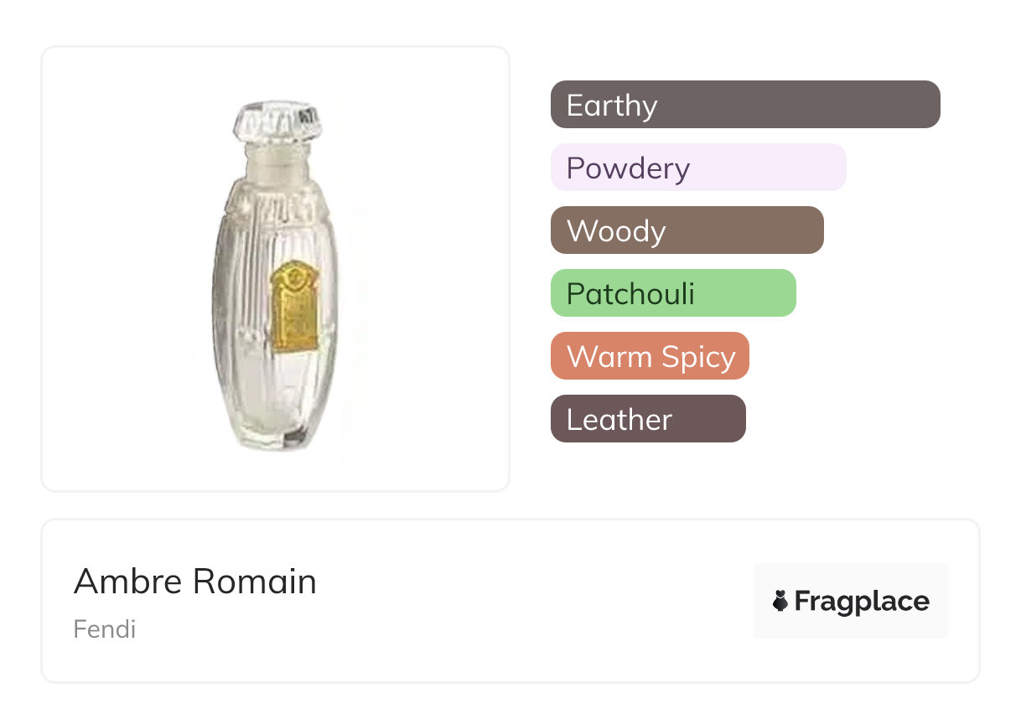The height and width of the screenshot is (724, 1021).
Task: Click the Fragplace wordmark text
Action: click(862, 601)
